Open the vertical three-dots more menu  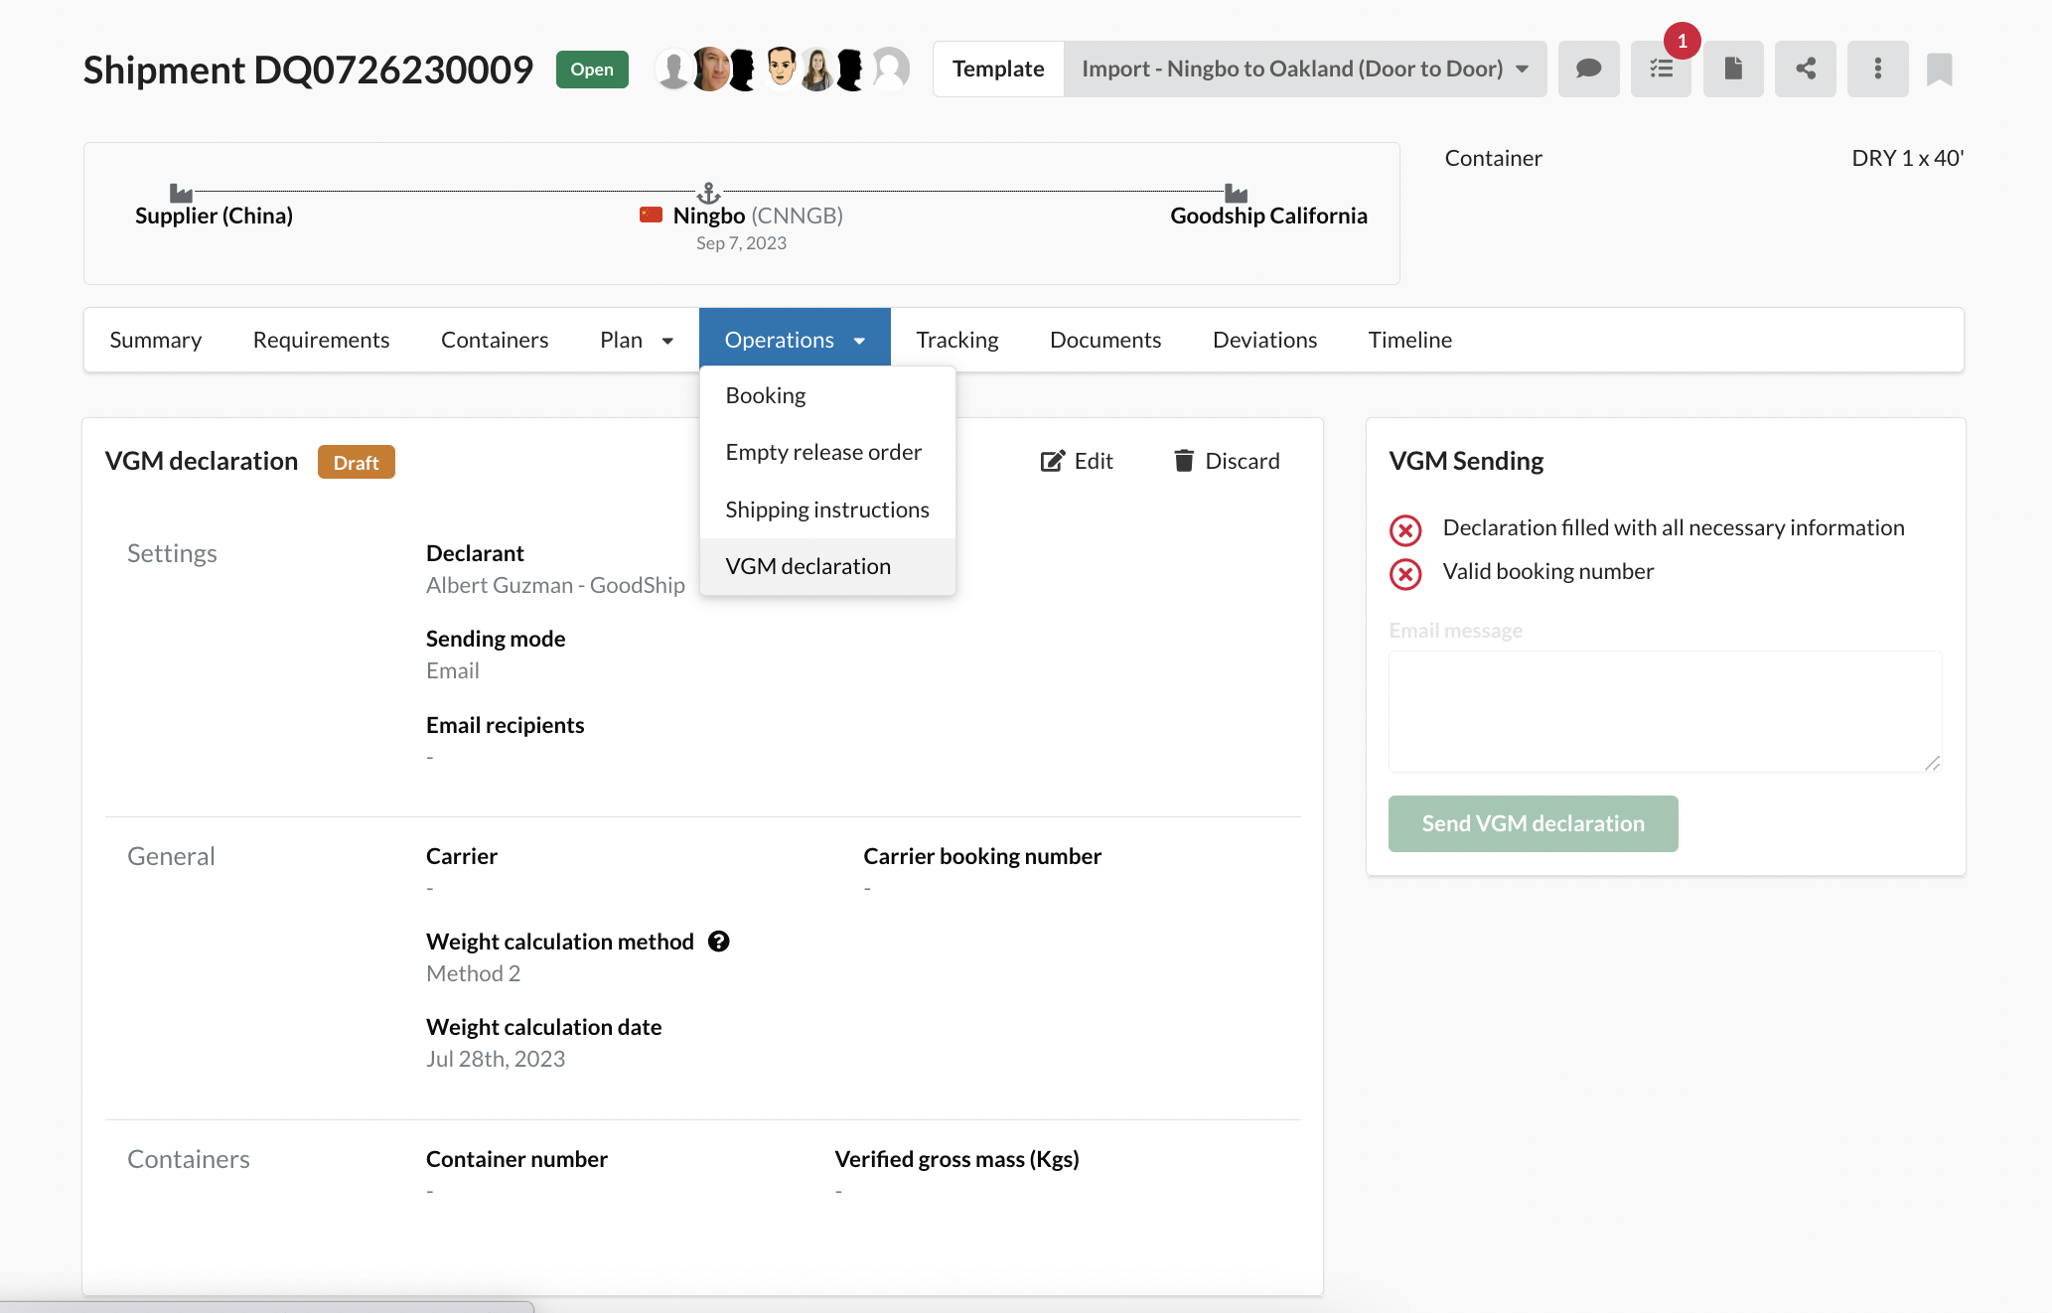click(1877, 69)
